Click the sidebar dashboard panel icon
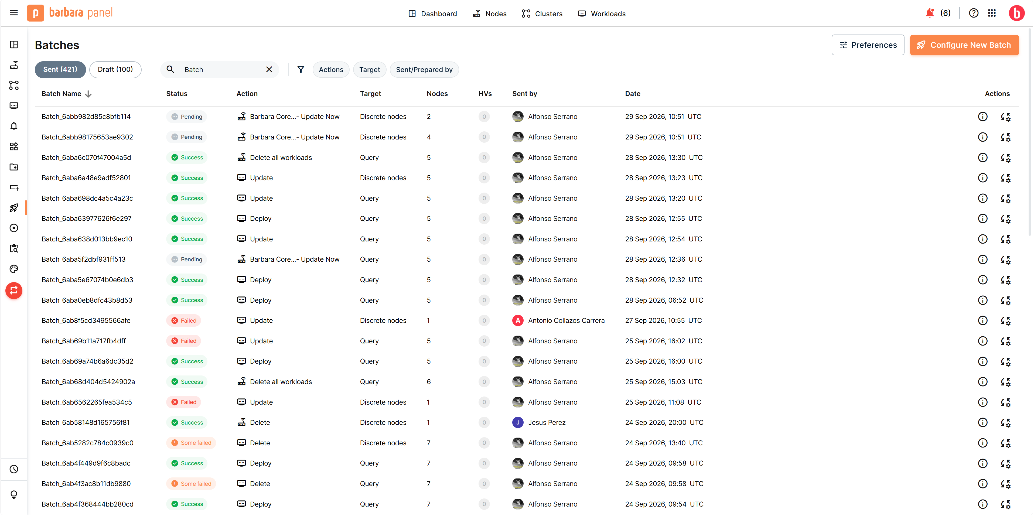The height and width of the screenshot is (516, 1034). (14, 44)
